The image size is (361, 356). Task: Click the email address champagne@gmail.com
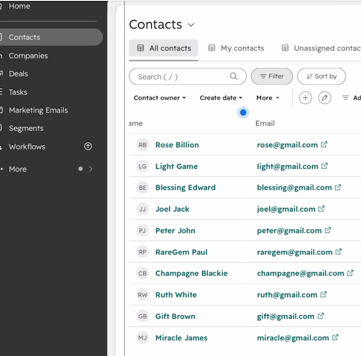pos(301,273)
